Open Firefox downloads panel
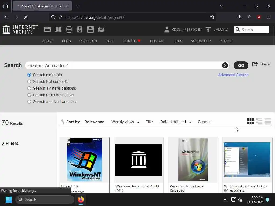This screenshot has height=206, width=275. [x=239, y=17]
